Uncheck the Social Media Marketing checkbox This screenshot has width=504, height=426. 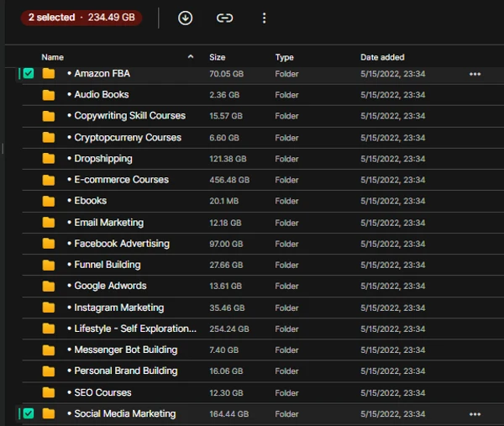29,413
